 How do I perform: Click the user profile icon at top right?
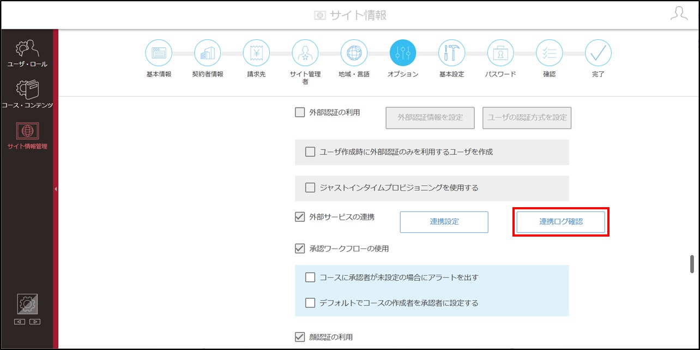coord(679,14)
